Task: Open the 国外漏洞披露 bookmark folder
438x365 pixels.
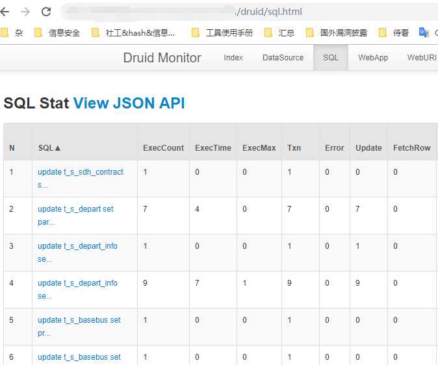Action: [337, 33]
